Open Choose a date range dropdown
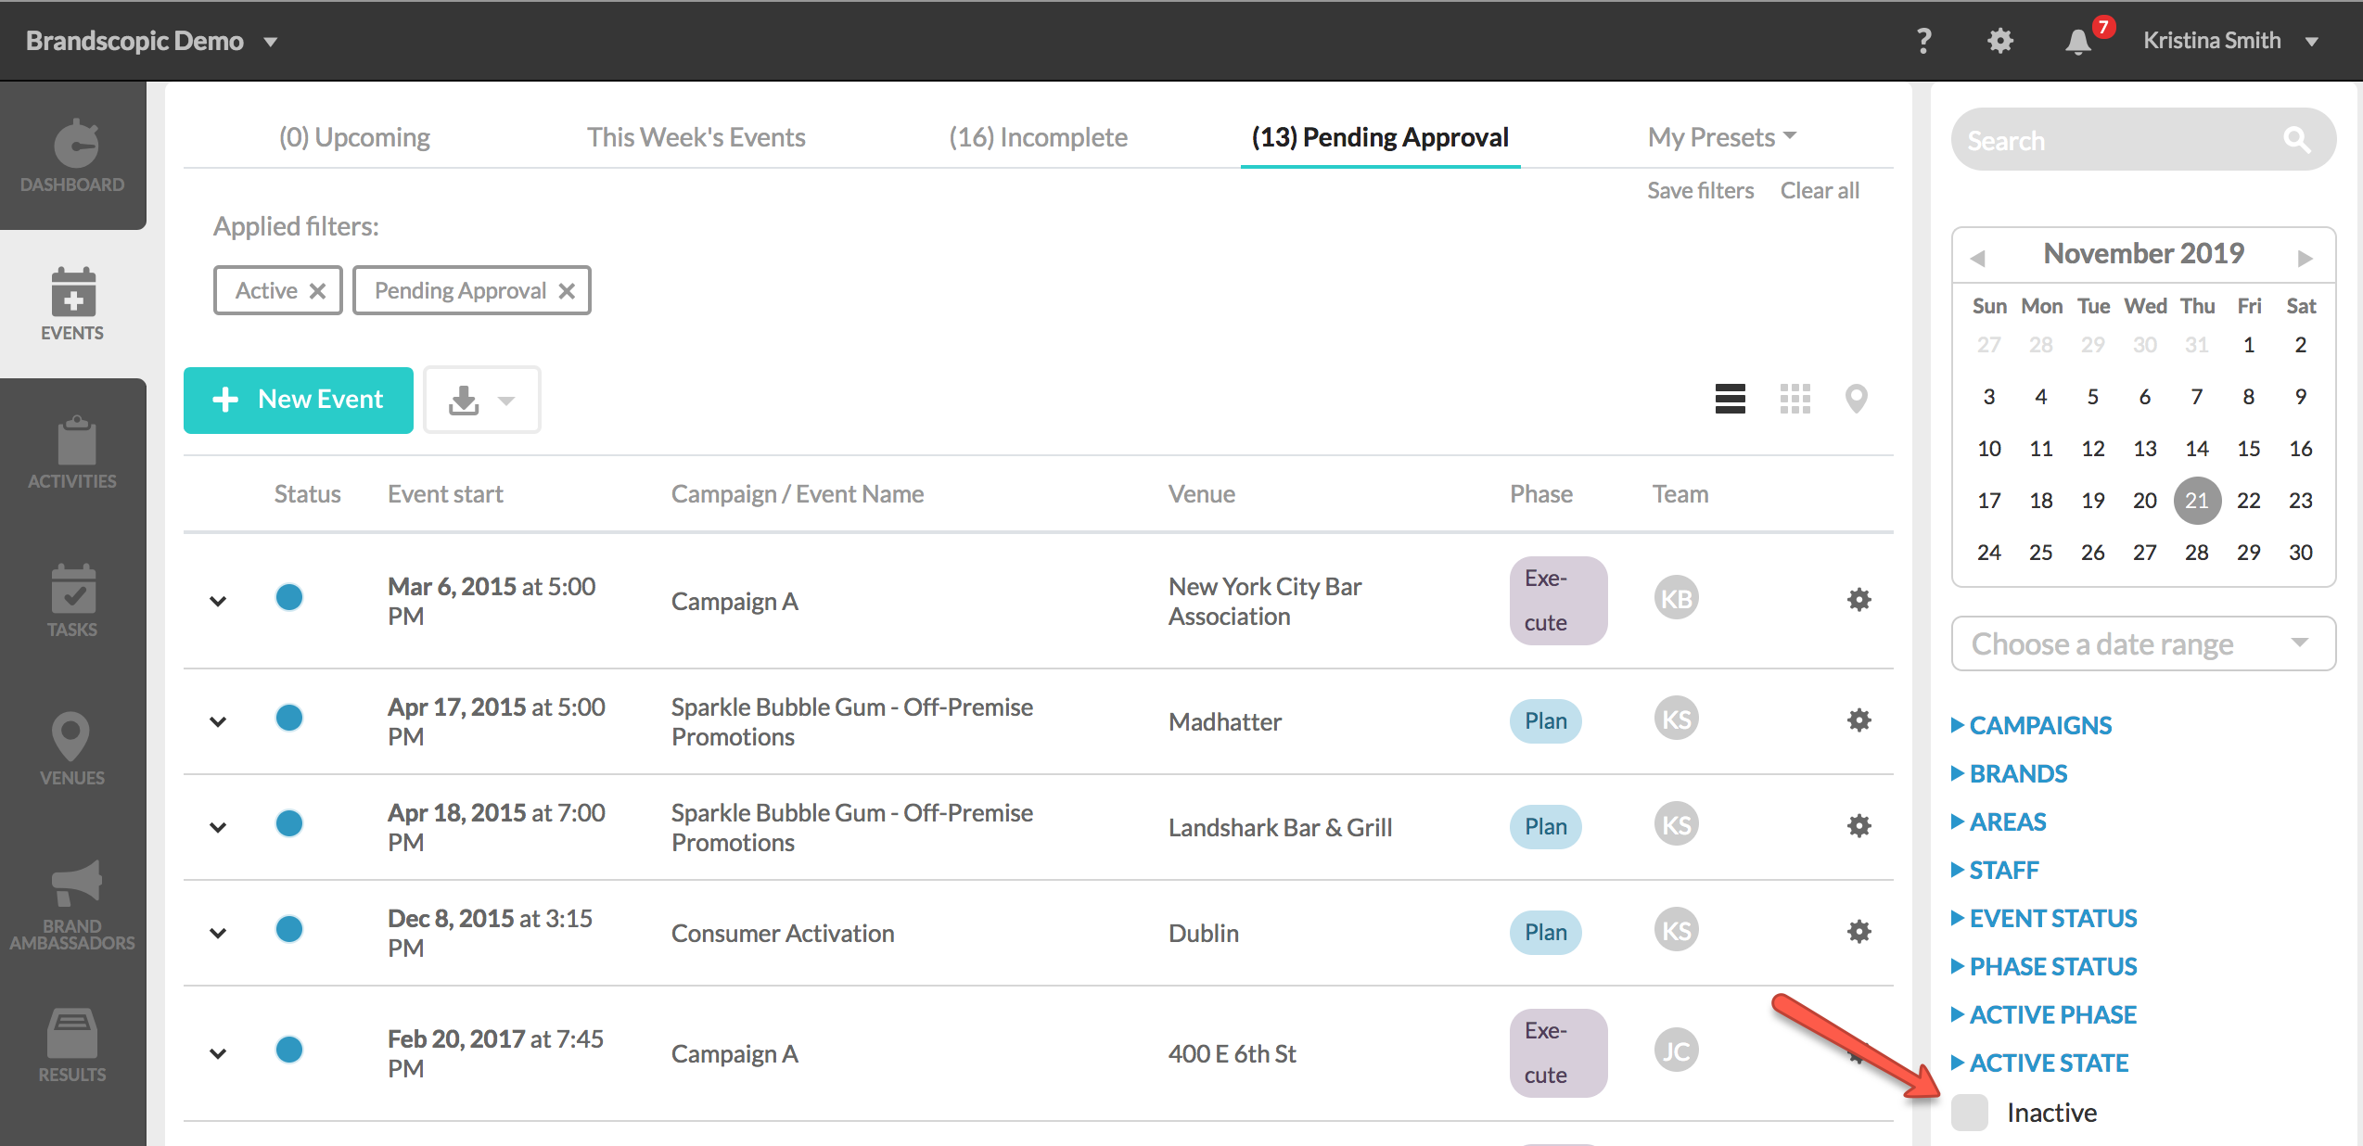Screen dimensions: 2363x1146 [2143, 643]
